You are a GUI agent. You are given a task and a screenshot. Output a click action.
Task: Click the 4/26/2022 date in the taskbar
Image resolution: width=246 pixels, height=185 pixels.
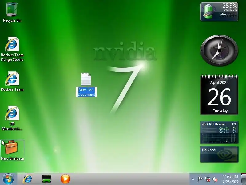click(230, 182)
